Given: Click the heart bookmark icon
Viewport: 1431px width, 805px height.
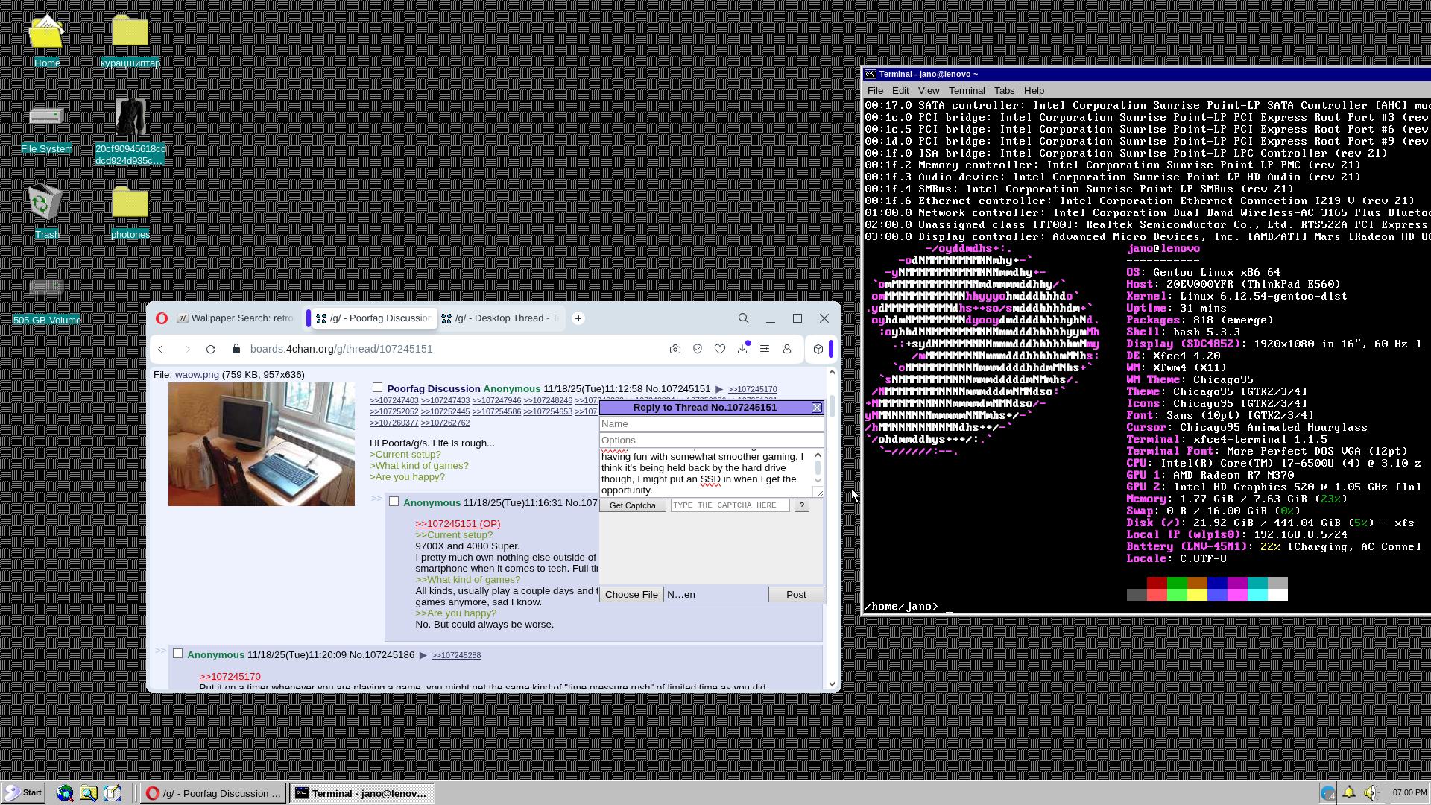Looking at the screenshot, I should click(720, 349).
